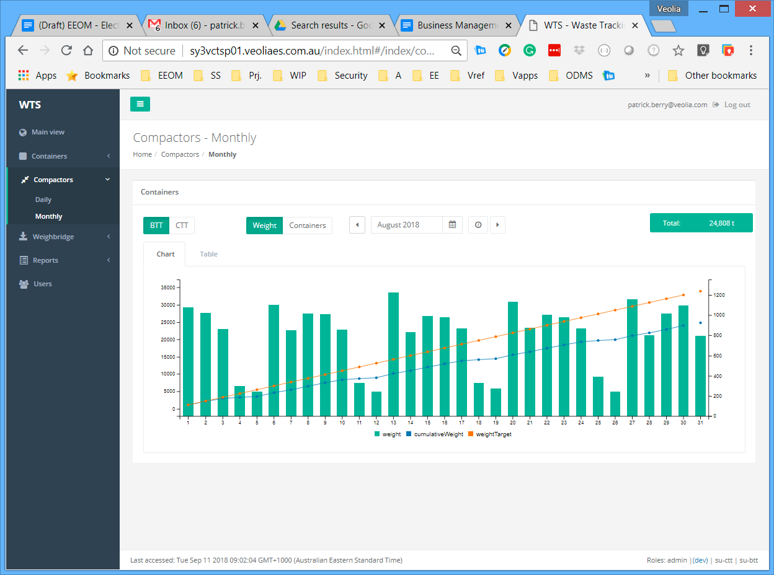Click the August 2018 date field
The height and width of the screenshot is (575, 774).
click(407, 225)
